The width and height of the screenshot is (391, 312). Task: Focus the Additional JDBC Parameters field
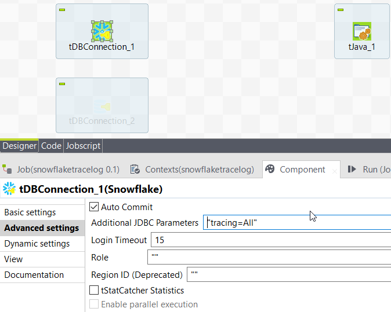297,222
